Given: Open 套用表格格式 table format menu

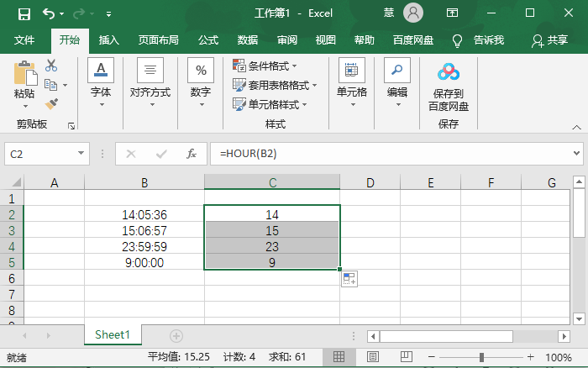Looking at the screenshot, I should pos(275,85).
